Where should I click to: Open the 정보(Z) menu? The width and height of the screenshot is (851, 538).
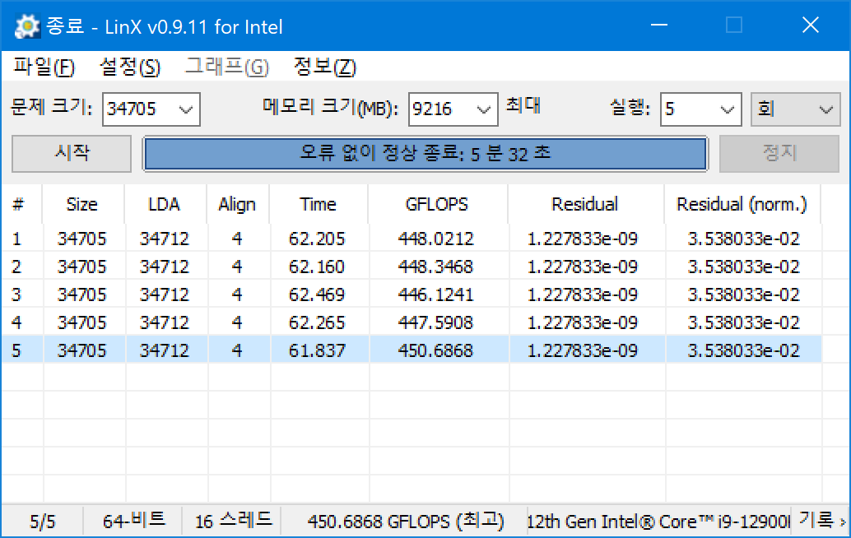324,67
